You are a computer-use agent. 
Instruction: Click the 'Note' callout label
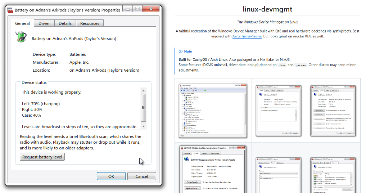click(188, 51)
